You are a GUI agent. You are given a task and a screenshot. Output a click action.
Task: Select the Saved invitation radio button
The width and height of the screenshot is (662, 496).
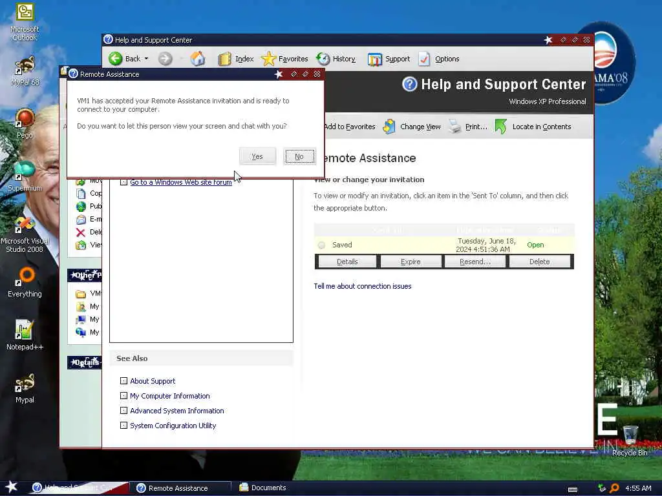(322, 245)
